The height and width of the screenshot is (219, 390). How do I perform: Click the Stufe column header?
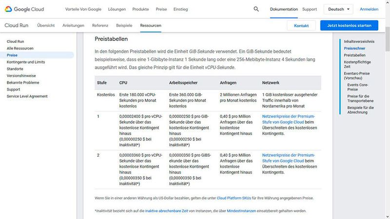click(x=102, y=83)
